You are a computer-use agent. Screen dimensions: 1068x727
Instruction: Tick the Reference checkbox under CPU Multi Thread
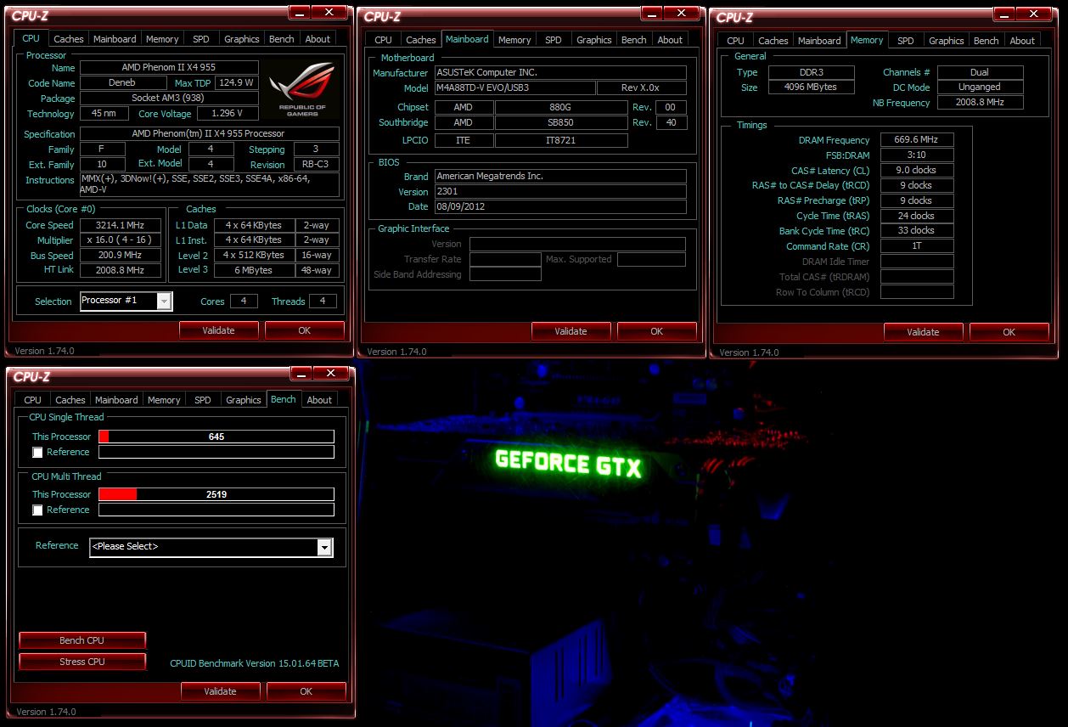coord(37,510)
